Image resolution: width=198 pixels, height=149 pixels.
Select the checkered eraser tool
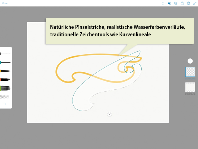point(5,97)
